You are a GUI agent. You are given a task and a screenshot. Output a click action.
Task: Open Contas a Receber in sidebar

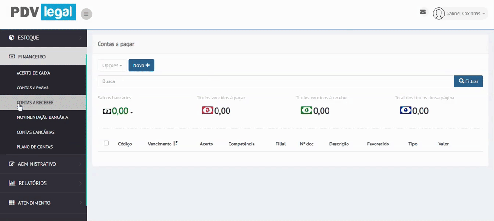coord(35,102)
